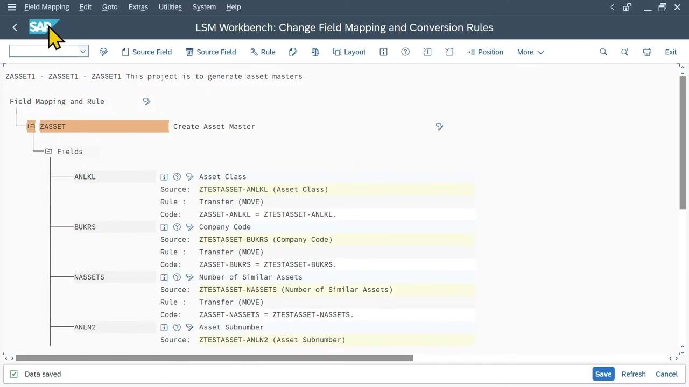Click the Print icon
The width and height of the screenshot is (689, 387).
click(647, 52)
